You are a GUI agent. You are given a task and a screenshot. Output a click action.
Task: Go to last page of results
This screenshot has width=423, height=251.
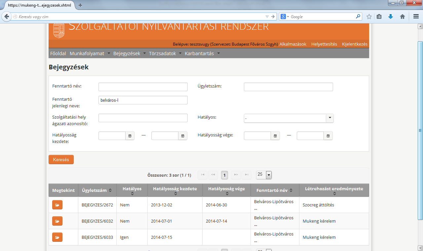click(x=247, y=175)
